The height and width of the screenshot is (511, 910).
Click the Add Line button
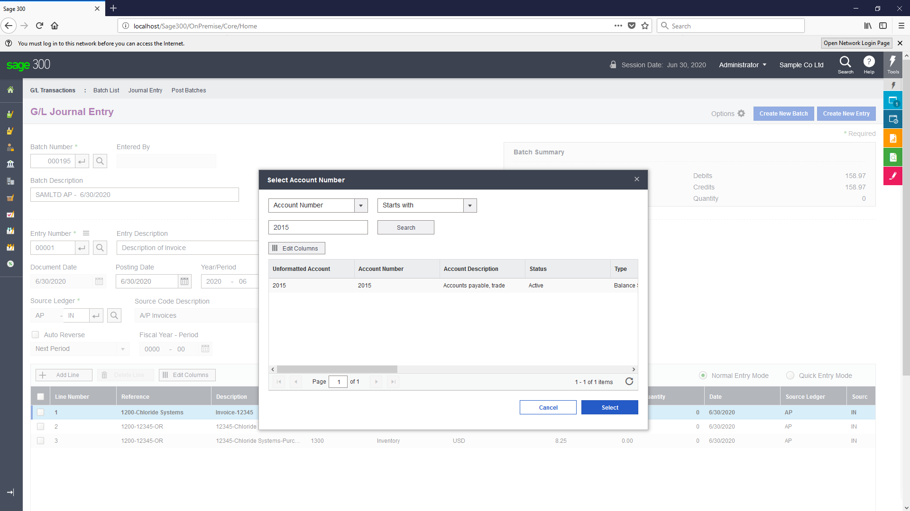point(64,375)
